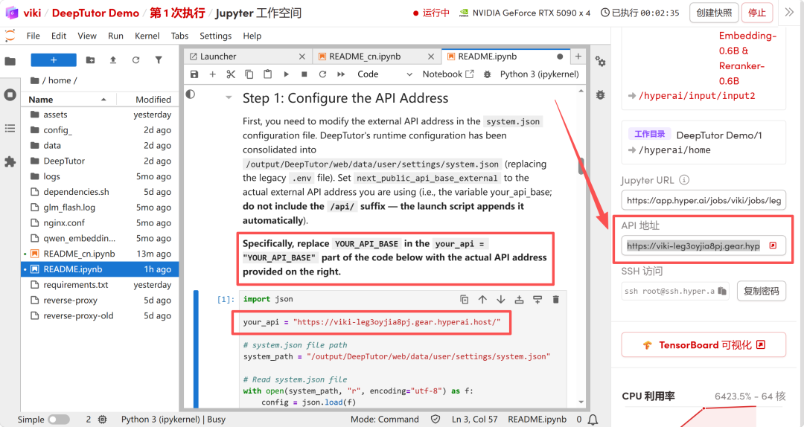Image resolution: width=804 pixels, height=427 pixels.
Task: Move the cell down with arrow icon
Action: point(500,299)
